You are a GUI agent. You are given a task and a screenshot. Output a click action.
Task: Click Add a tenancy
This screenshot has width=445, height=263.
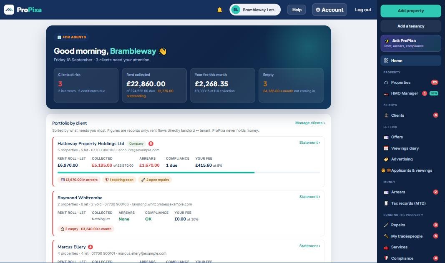coord(411,26)
